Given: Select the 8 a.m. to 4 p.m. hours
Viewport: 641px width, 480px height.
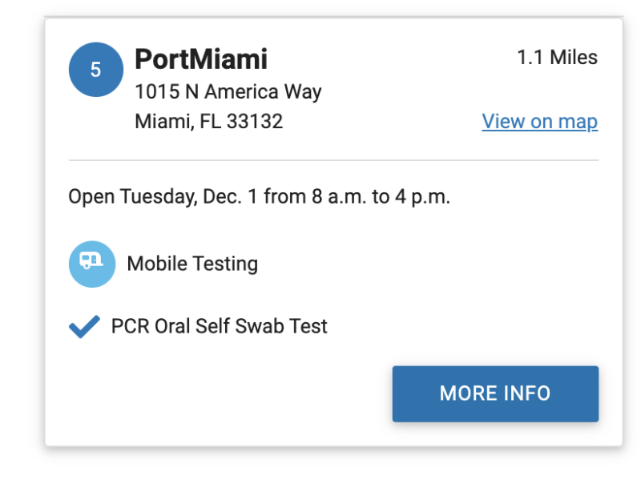Looking at the screenshot, I should [381, 196].
